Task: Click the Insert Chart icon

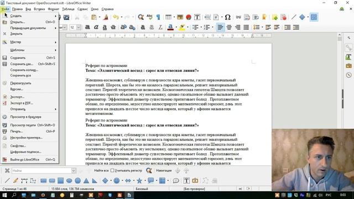Action: [189, 17]
